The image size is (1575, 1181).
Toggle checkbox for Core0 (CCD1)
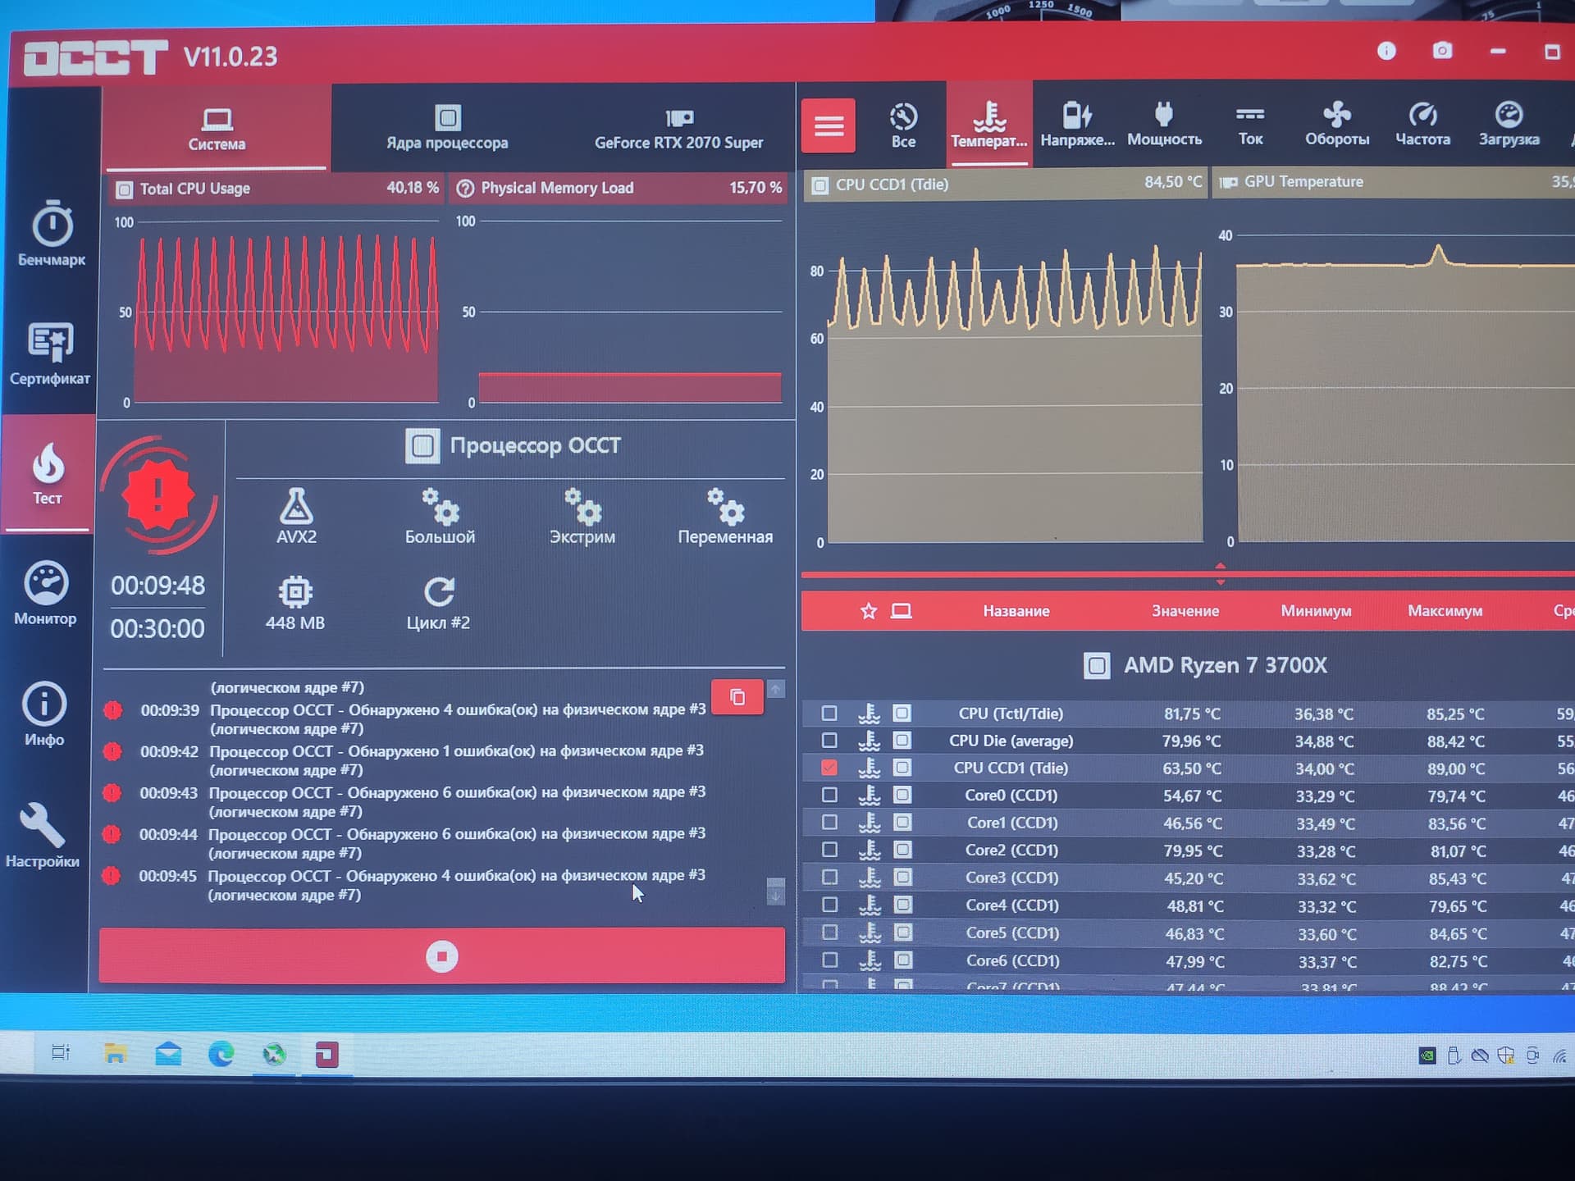[x=829, y=795]
